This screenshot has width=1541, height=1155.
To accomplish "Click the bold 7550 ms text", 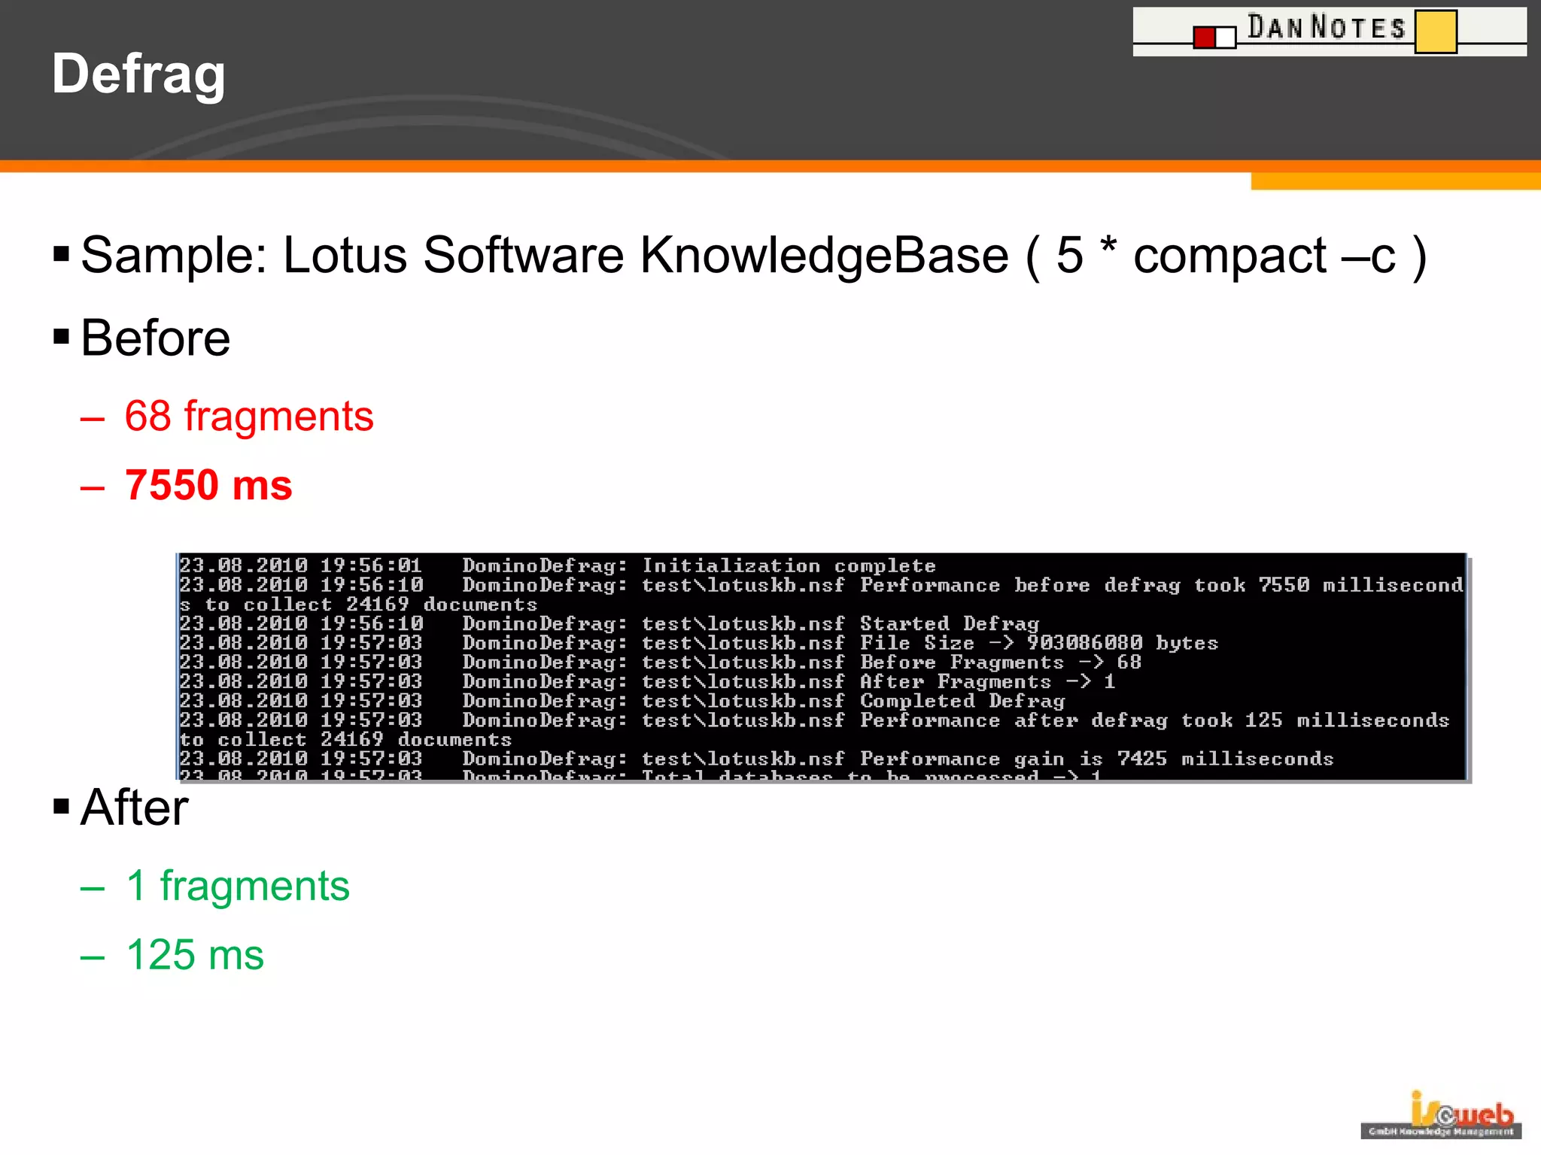I will coord(208,485).
